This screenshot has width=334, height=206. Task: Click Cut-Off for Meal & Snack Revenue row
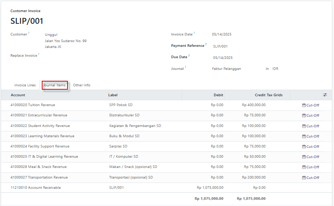click(x=311, y=167)
